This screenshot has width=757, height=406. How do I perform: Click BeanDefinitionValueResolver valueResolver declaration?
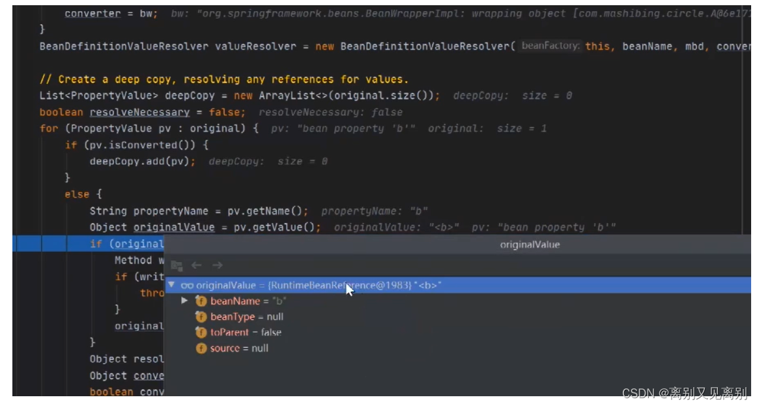tap(167, 46)
